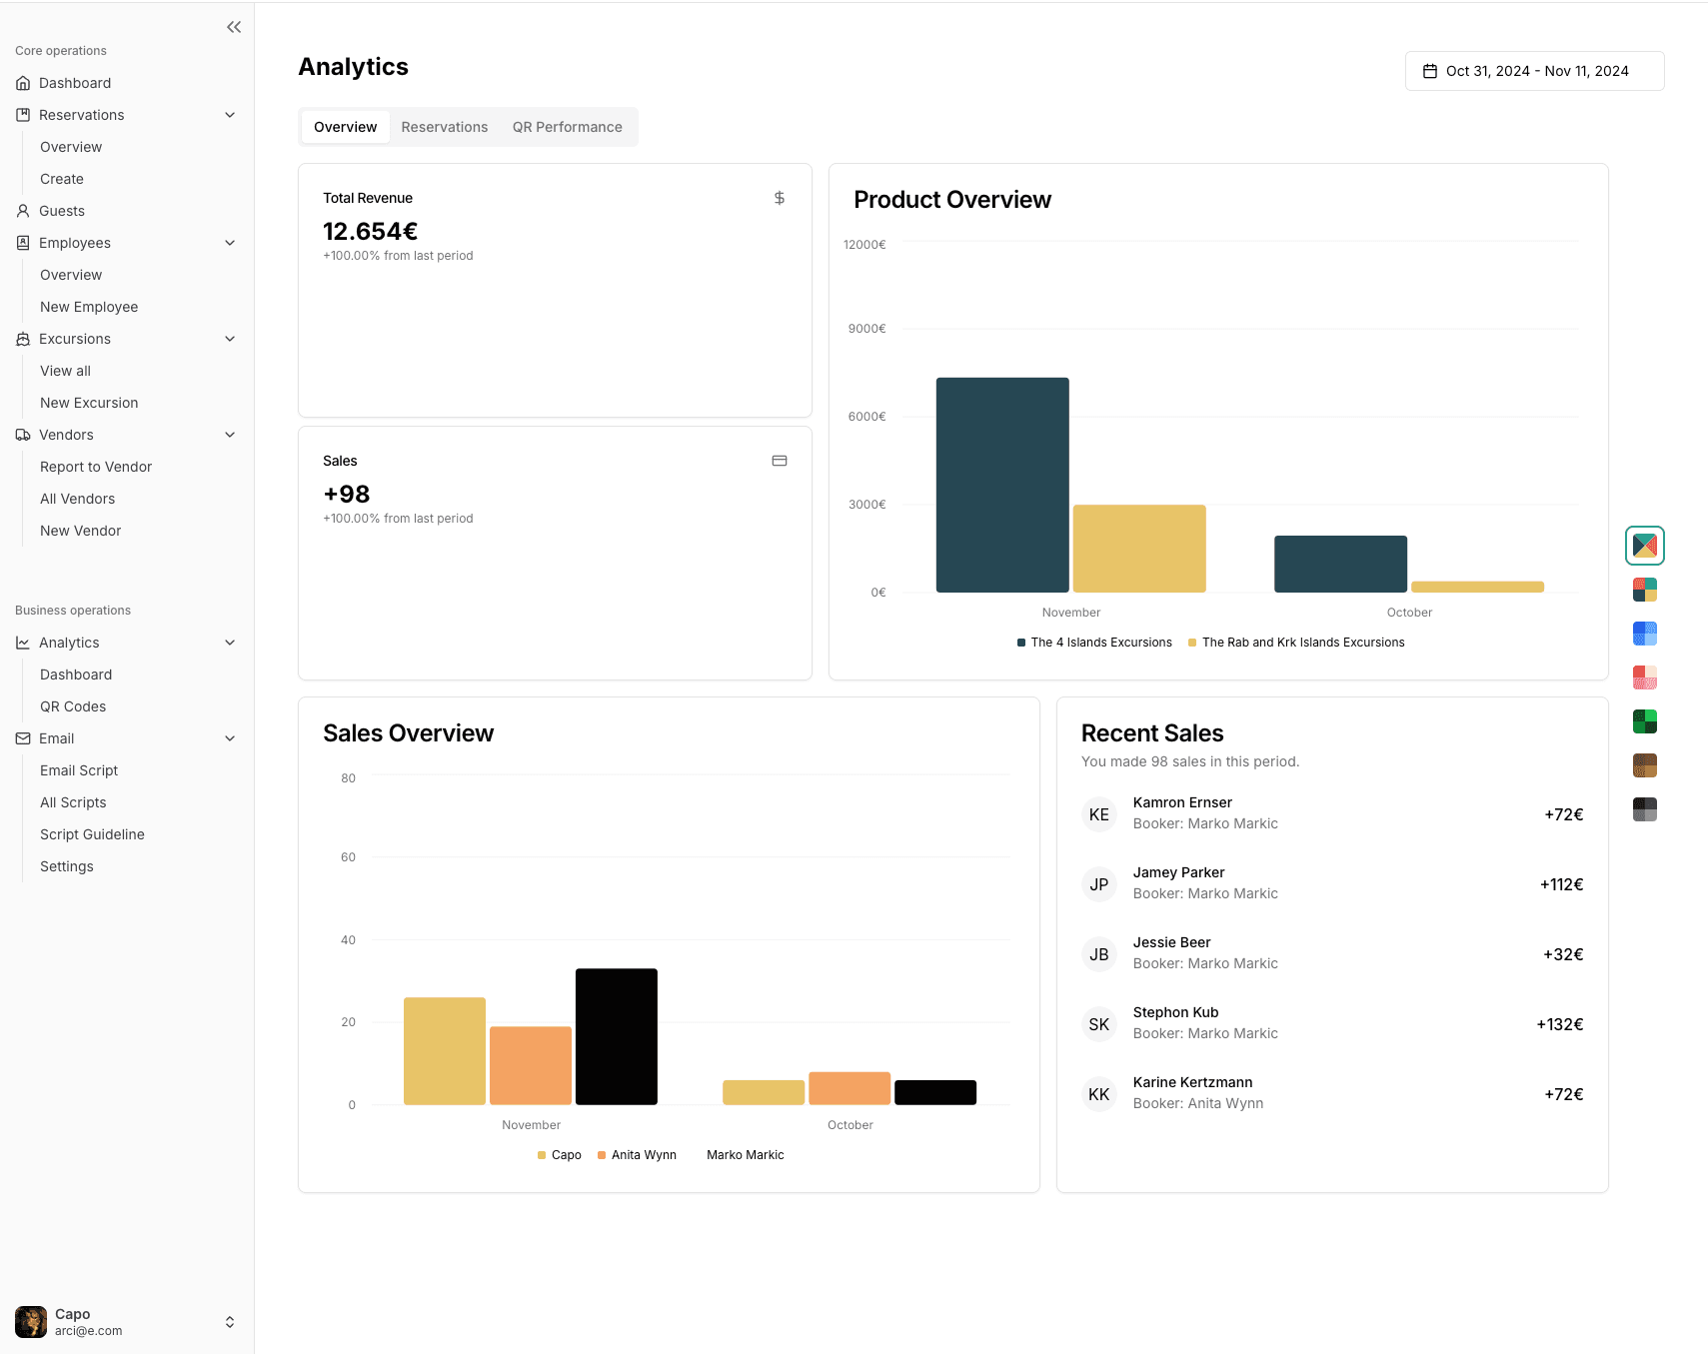Open the Oct 31 - Nov 11 date range picker
This screenshot has width=1708, height=1354.
[x=1534, y=71]
